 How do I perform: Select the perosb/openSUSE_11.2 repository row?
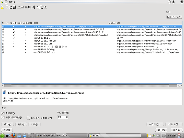(x=92, y=32)
